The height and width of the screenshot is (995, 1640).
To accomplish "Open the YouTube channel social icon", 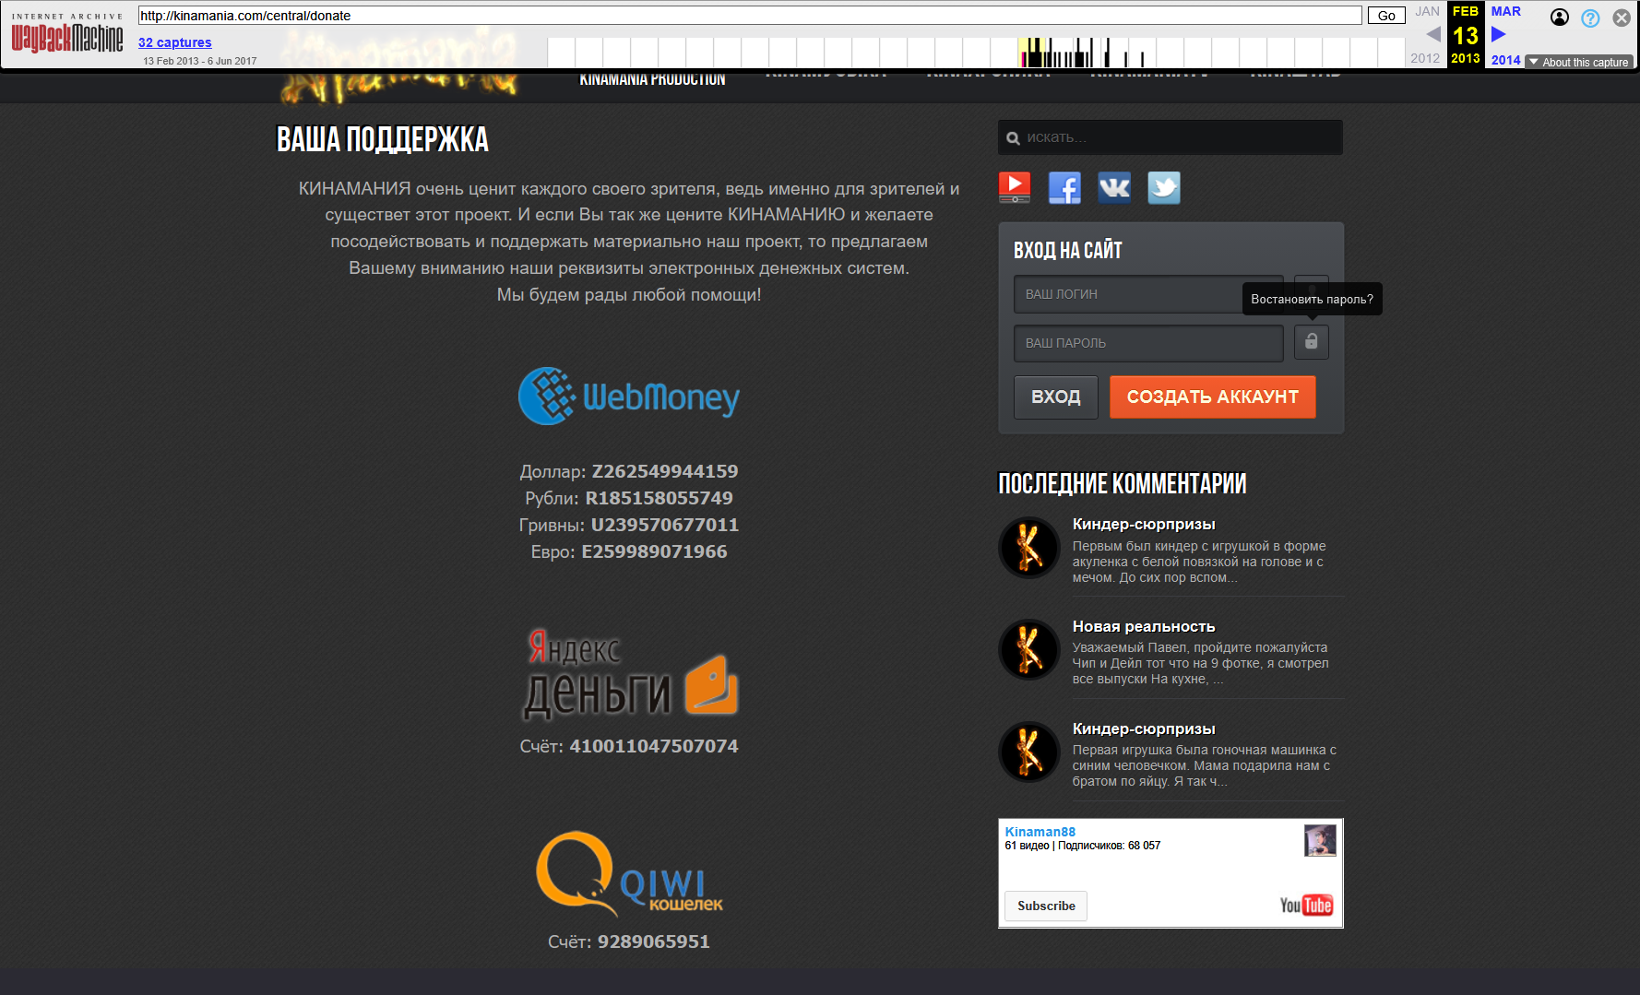I will pyautogui.click(x=1015, y=187).
